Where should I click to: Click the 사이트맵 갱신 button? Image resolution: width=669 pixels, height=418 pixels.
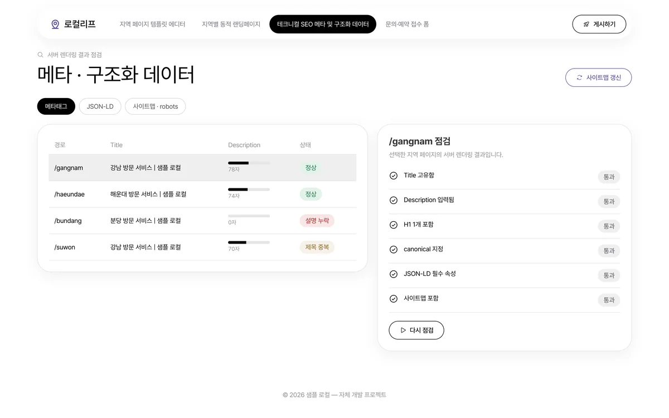(x=598, y=77)
